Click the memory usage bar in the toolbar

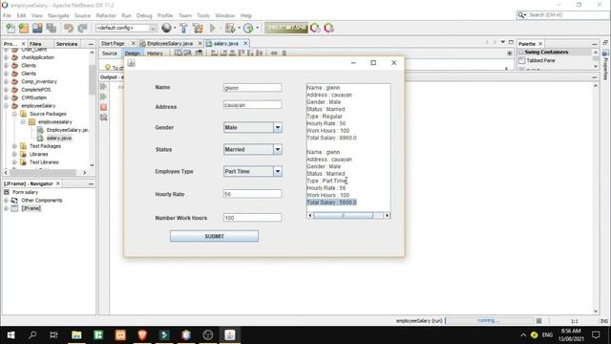pos(286,28)
